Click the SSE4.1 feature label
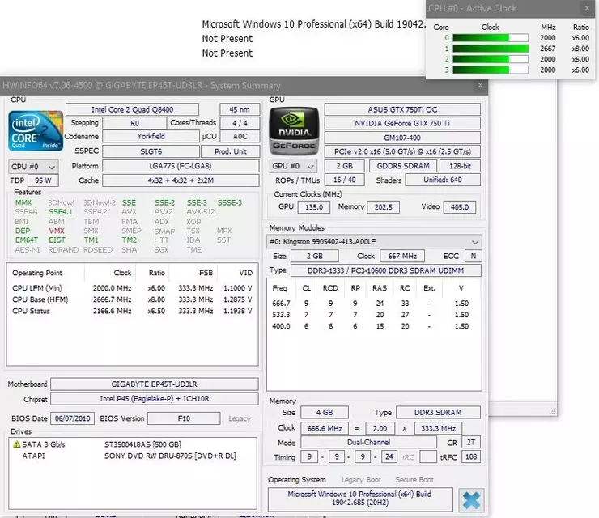Viewport: 599px width, 518px height. [x=61, y=212]
